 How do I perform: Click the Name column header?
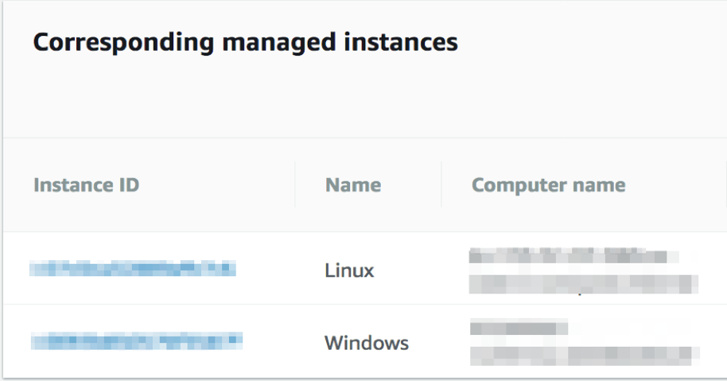352,185
